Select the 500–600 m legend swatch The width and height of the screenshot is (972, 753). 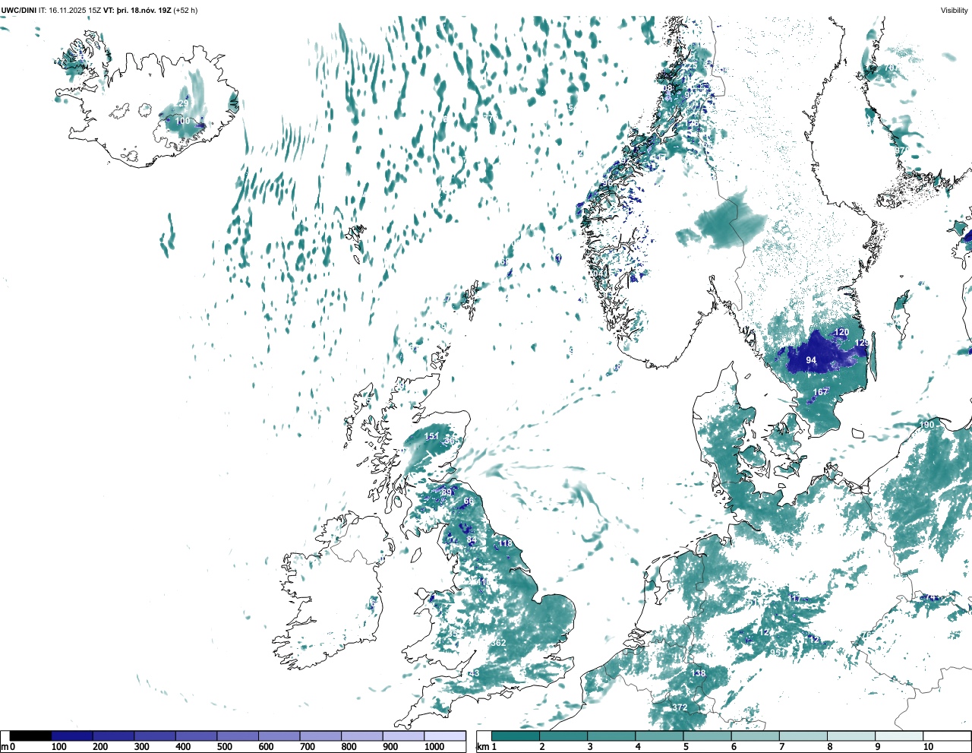[238, 736]
